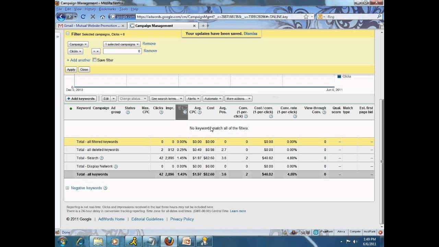Open the Windows Start menu orb
Viewport: 439px width, 247px height.
point(63,241)
